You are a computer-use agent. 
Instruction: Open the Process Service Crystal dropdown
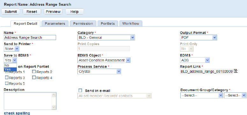point(99,71)
